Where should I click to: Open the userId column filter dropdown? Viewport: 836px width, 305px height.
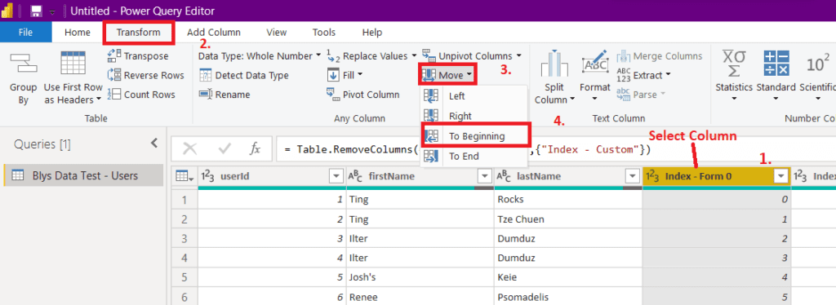point(336,175)
